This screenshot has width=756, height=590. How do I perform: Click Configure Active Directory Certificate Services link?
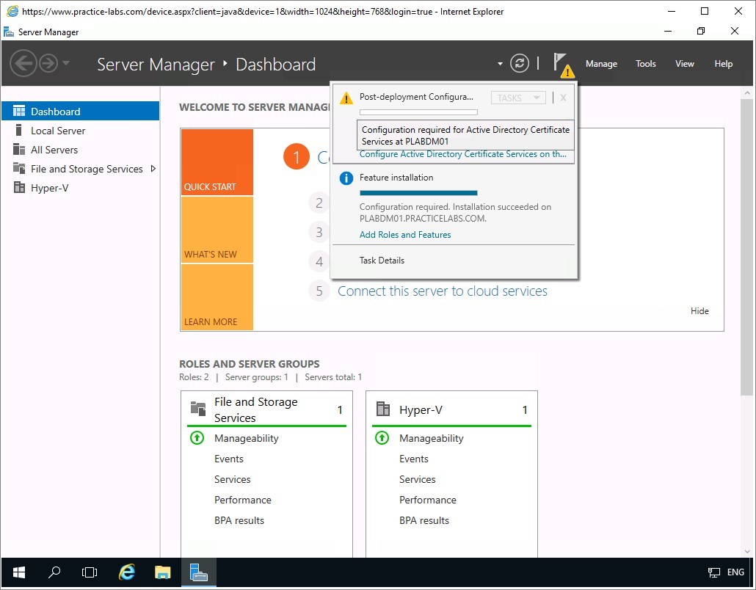tap(463, 154)
